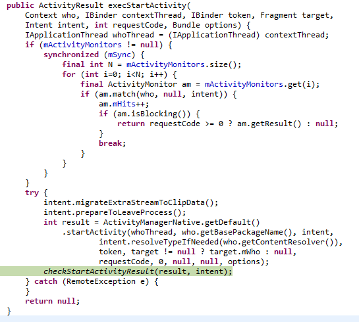Screen dimensions: 359x322
Task: Click the prepareToLeaveProcess call
Action: coord(128,212)
